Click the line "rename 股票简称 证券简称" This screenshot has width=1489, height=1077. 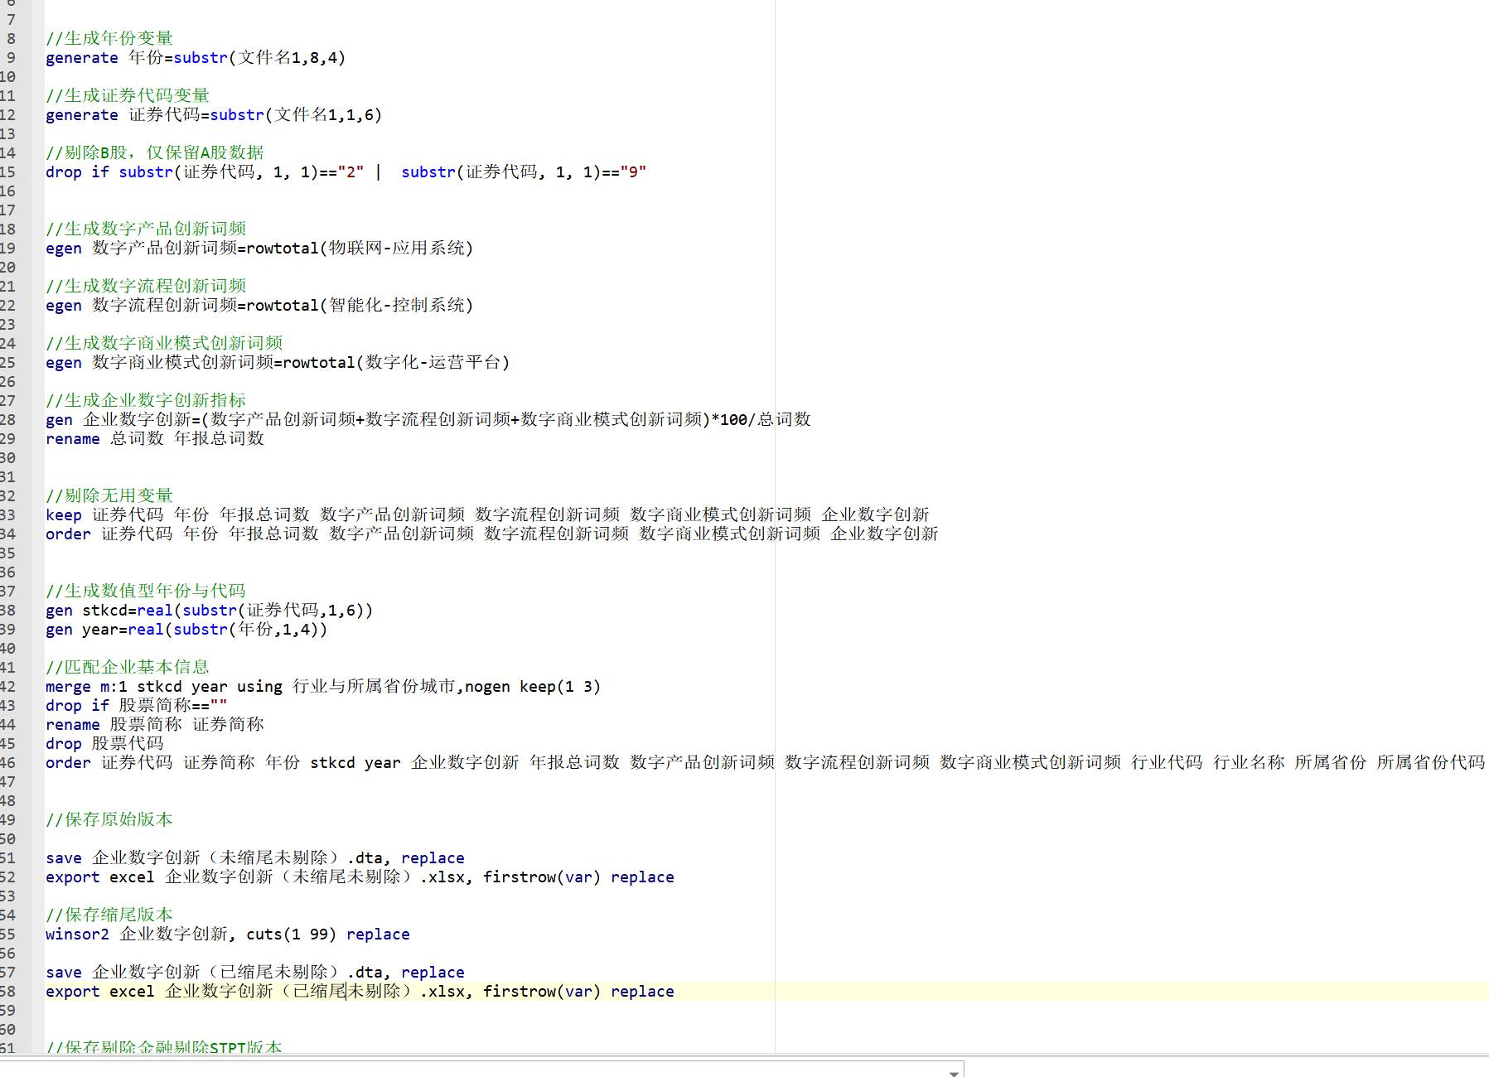tap(155, 724)
